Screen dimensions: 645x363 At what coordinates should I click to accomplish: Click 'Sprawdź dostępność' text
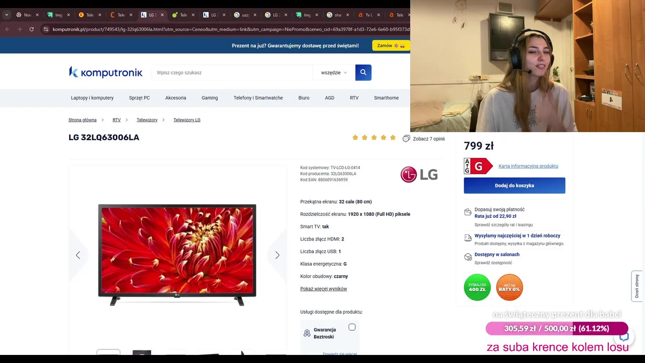[x=493, y=263]
